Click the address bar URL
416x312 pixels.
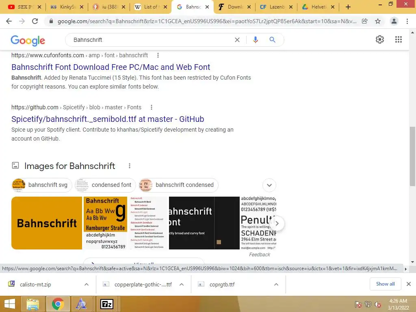tap(207, 21)
